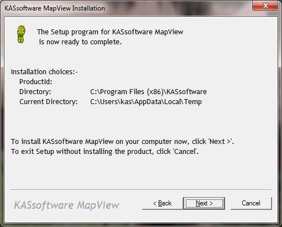Click the 'To exit Setup without installing' instruction line
The width and height of the screenshot is (282, 227).
coord(105,152)
